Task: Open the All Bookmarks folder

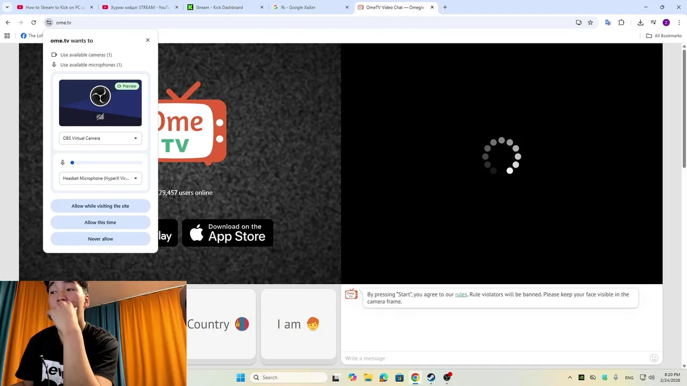Action: 664,36
